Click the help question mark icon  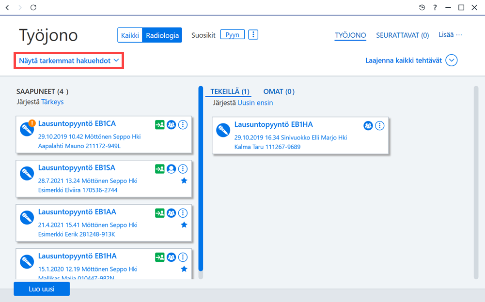[x=435, y=7]
